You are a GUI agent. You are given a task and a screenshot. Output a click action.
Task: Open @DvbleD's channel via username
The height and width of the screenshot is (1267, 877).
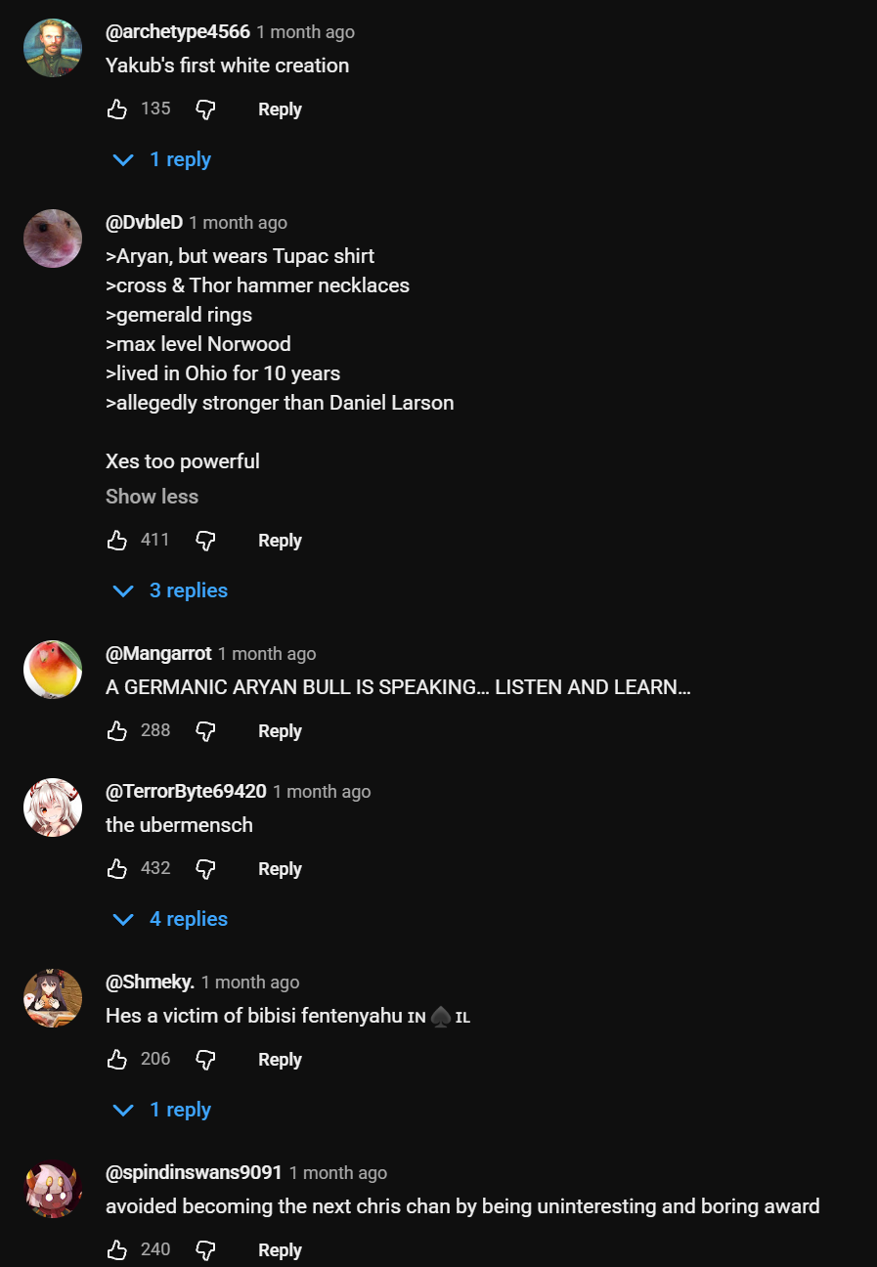coord(144,223)
